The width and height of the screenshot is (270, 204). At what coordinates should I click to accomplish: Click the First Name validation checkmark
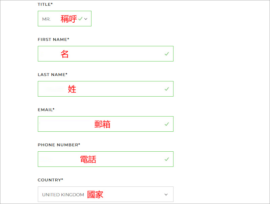pyautogui.click(x=166, y=54)
